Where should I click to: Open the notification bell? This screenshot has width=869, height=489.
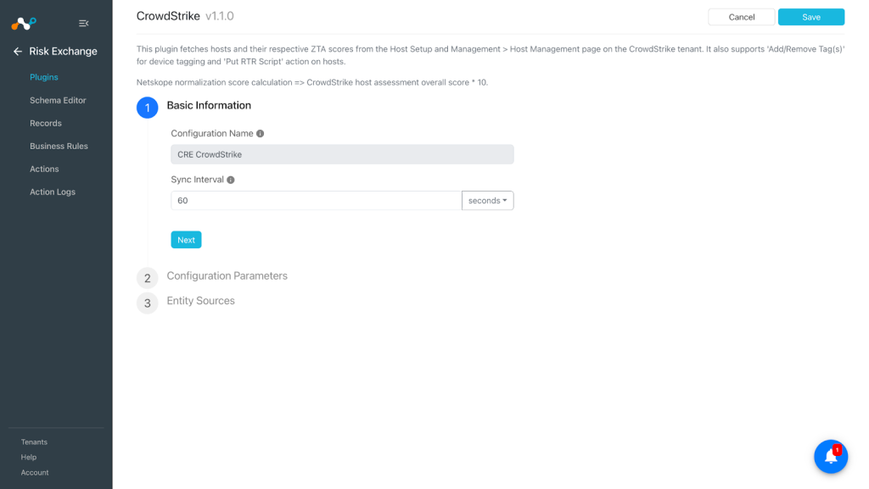click(831, 456)
